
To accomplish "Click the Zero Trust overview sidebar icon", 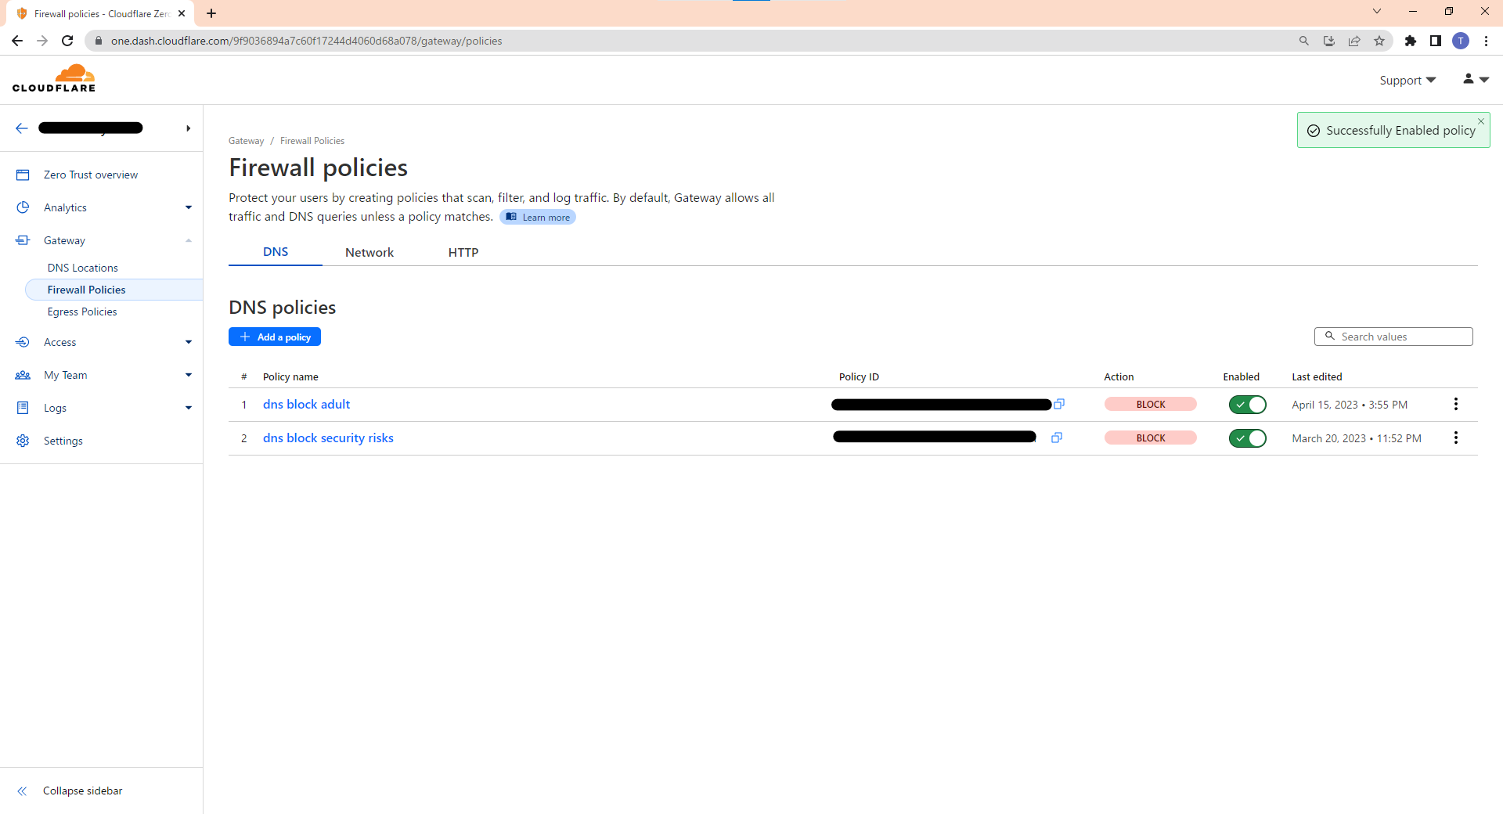I will pos(23,175).
